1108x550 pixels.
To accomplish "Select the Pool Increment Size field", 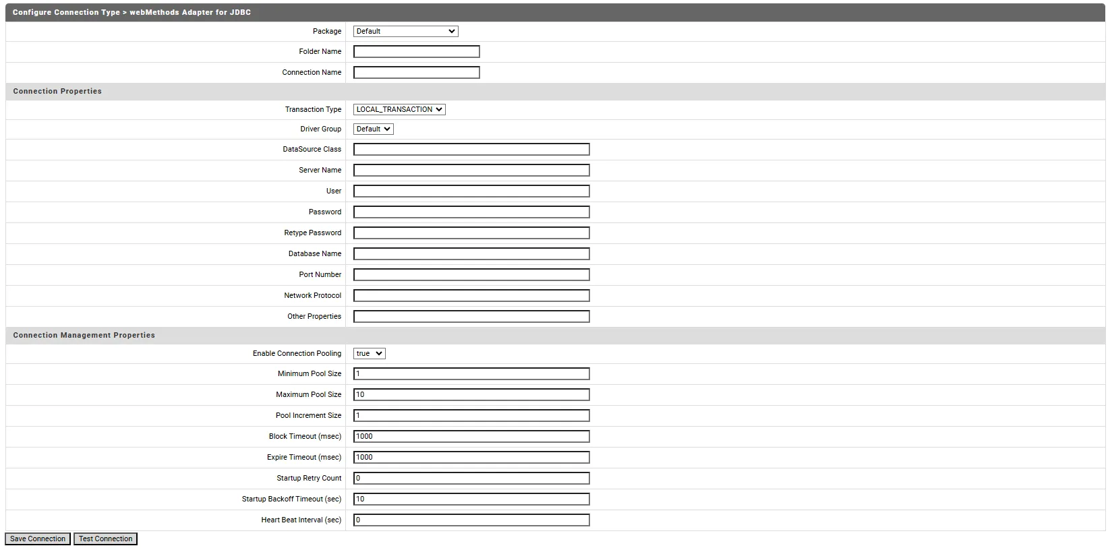I will point(471,415).
